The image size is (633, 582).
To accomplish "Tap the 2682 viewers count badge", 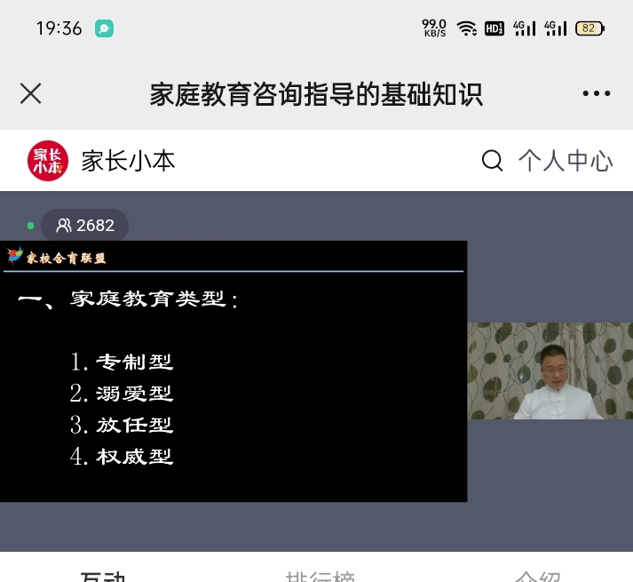I will [84, 226].
